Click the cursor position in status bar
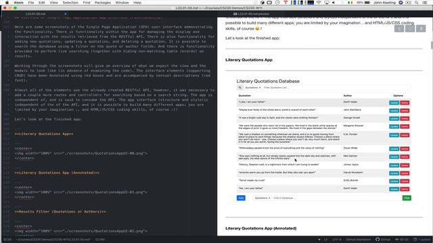The image size is (433, 243). pyautogui.click(x=99, y=240)
